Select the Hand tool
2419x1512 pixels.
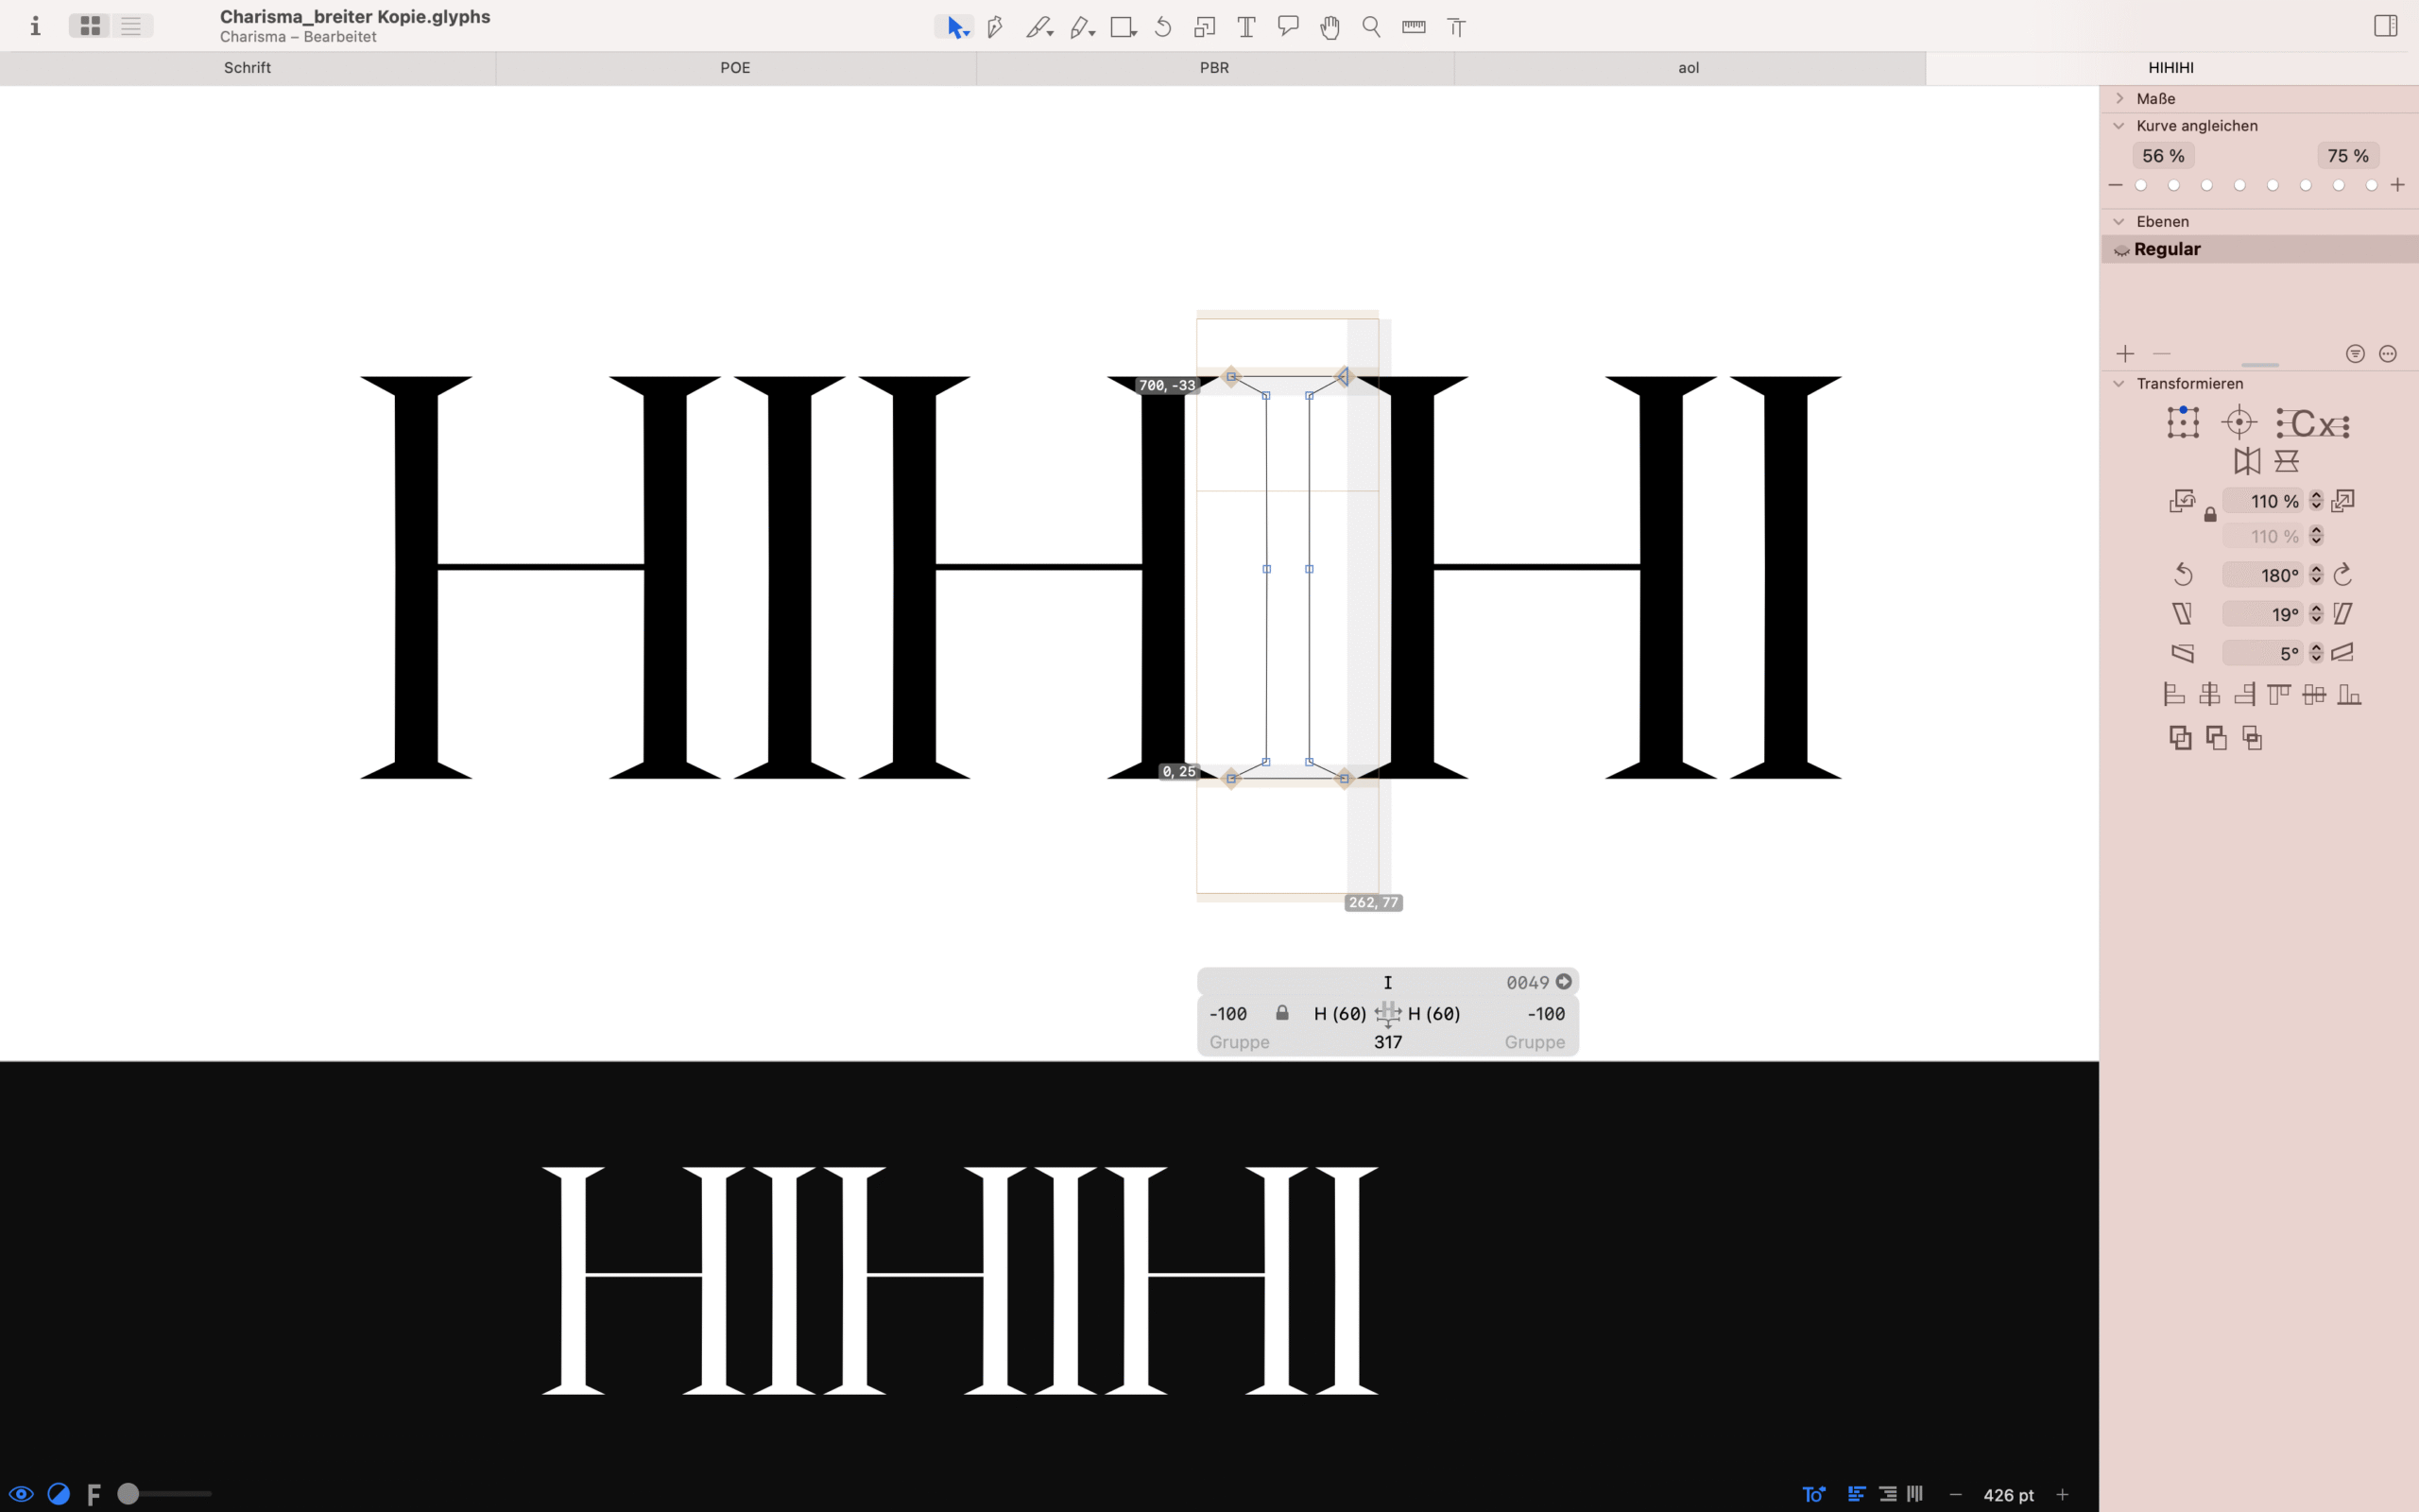(1330, 27)
